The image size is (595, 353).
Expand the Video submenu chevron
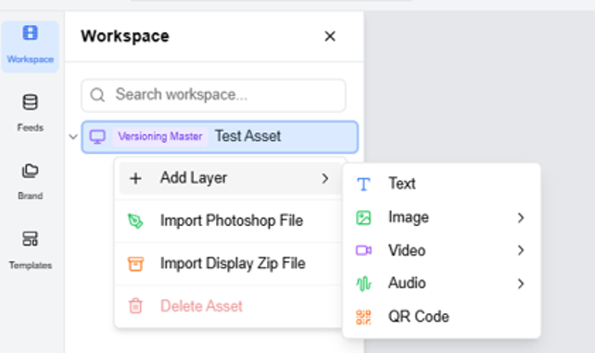[521, 251]
